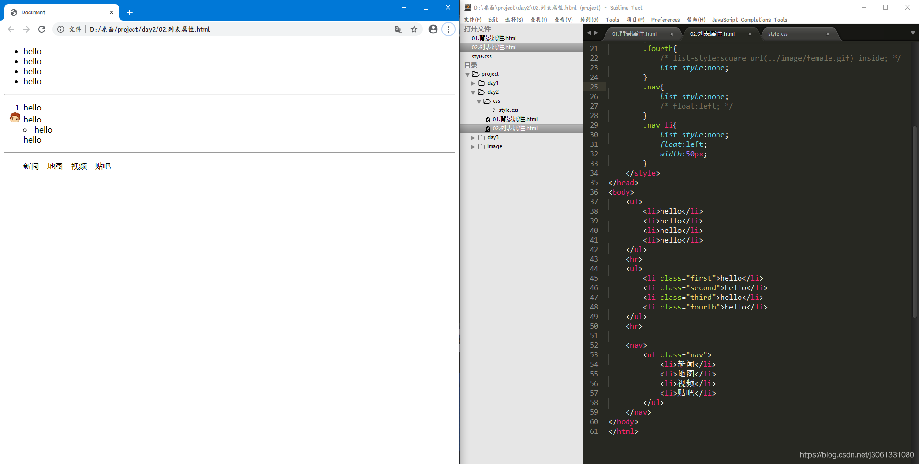Open Sublime Text 文件(F) menu
919x464 pixels.
coord(472,20)
